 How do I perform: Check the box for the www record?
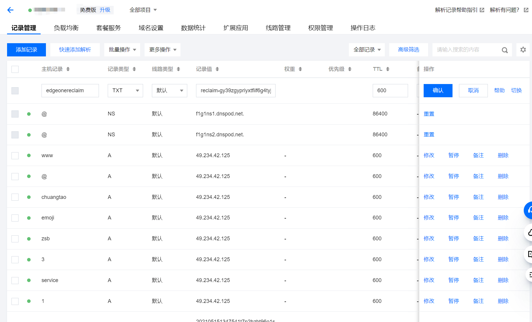click(15, 156)
